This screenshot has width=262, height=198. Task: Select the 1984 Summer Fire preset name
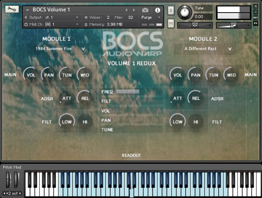53,49
